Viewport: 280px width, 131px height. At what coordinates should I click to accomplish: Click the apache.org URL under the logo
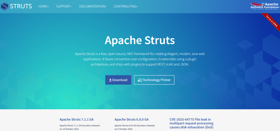pyautogui.click(x=263, y=9)
